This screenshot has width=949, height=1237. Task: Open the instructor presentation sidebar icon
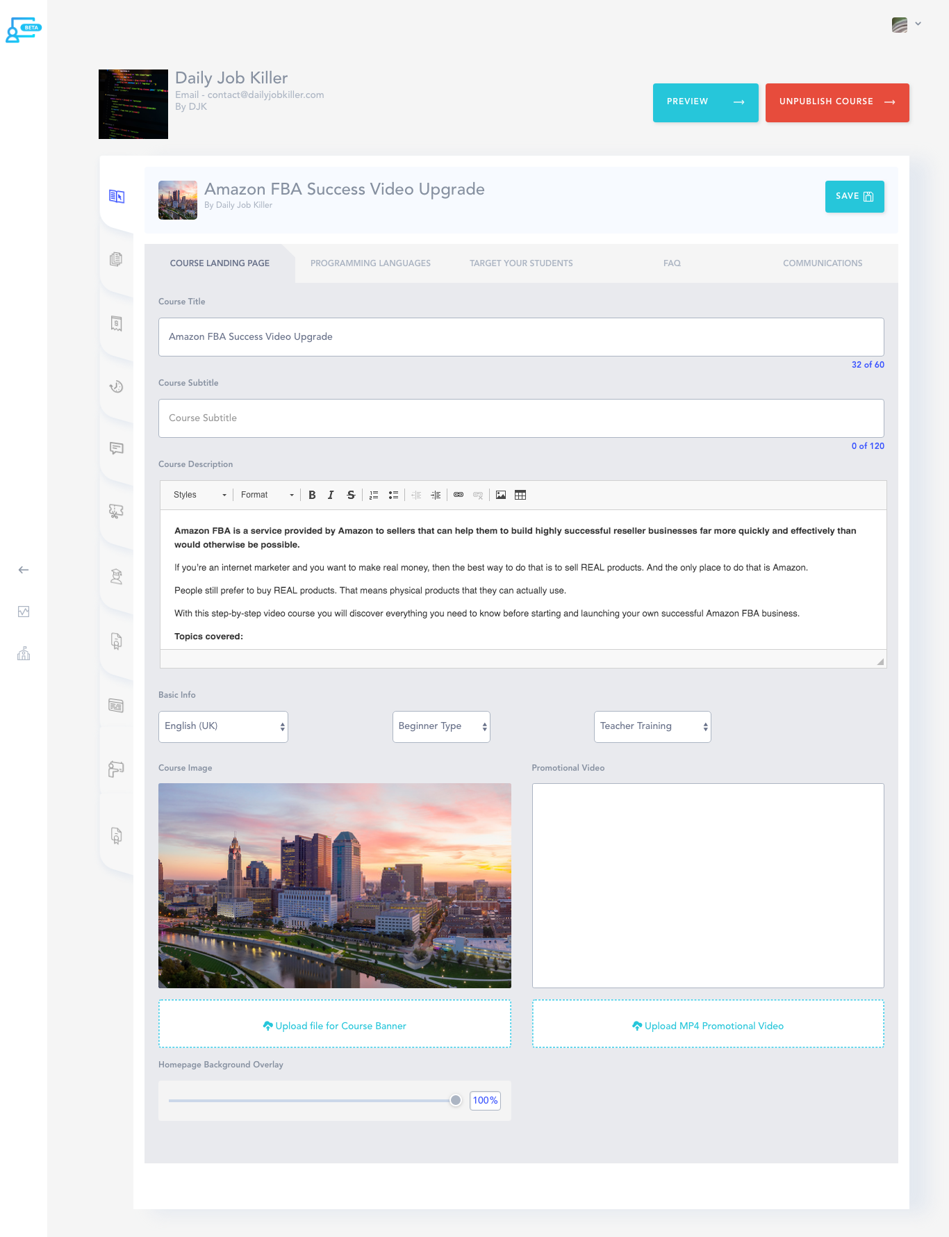(117, 769)
